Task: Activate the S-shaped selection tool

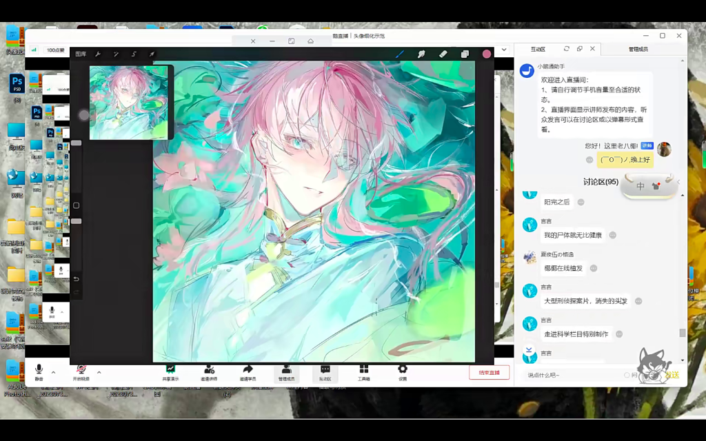Action: pyautogui.click(x=134, y=54)
